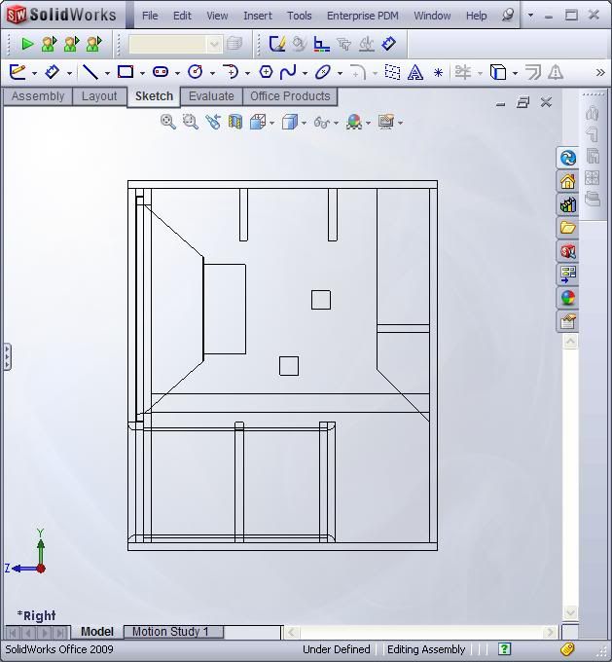612x662 pixels.
Task: Click the green Run macro play icon
Action: 27,44
